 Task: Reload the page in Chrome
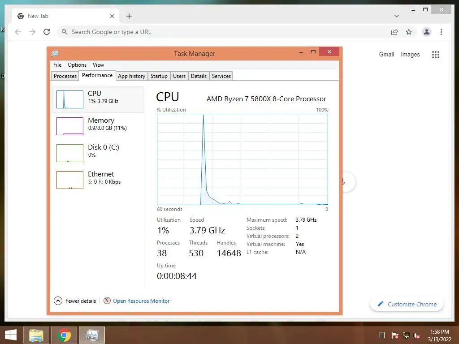coord(47,32)
